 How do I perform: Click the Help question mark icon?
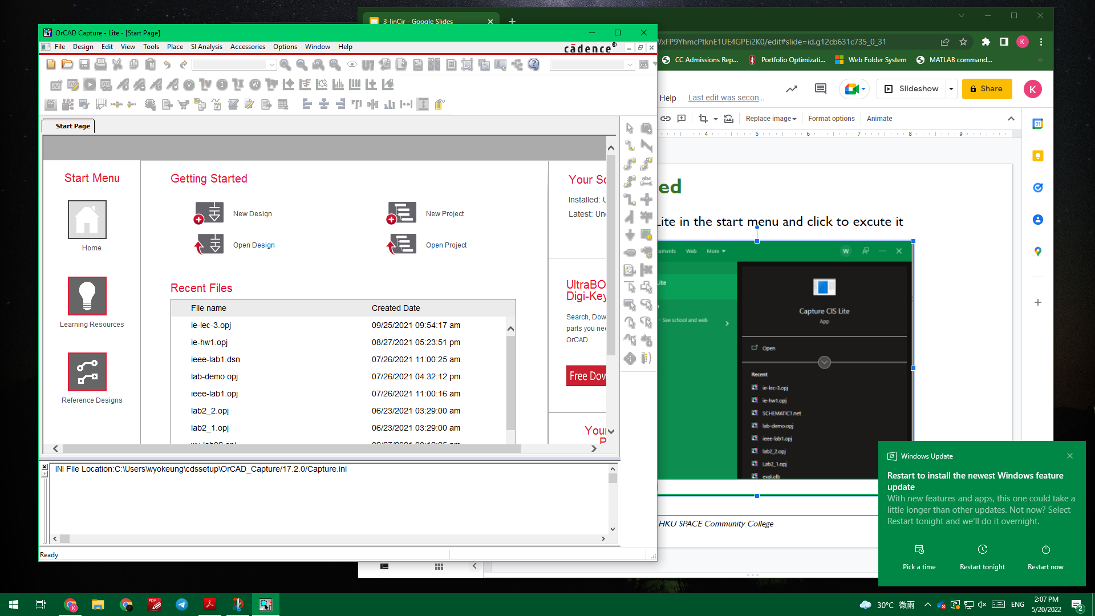pos(534,64)
